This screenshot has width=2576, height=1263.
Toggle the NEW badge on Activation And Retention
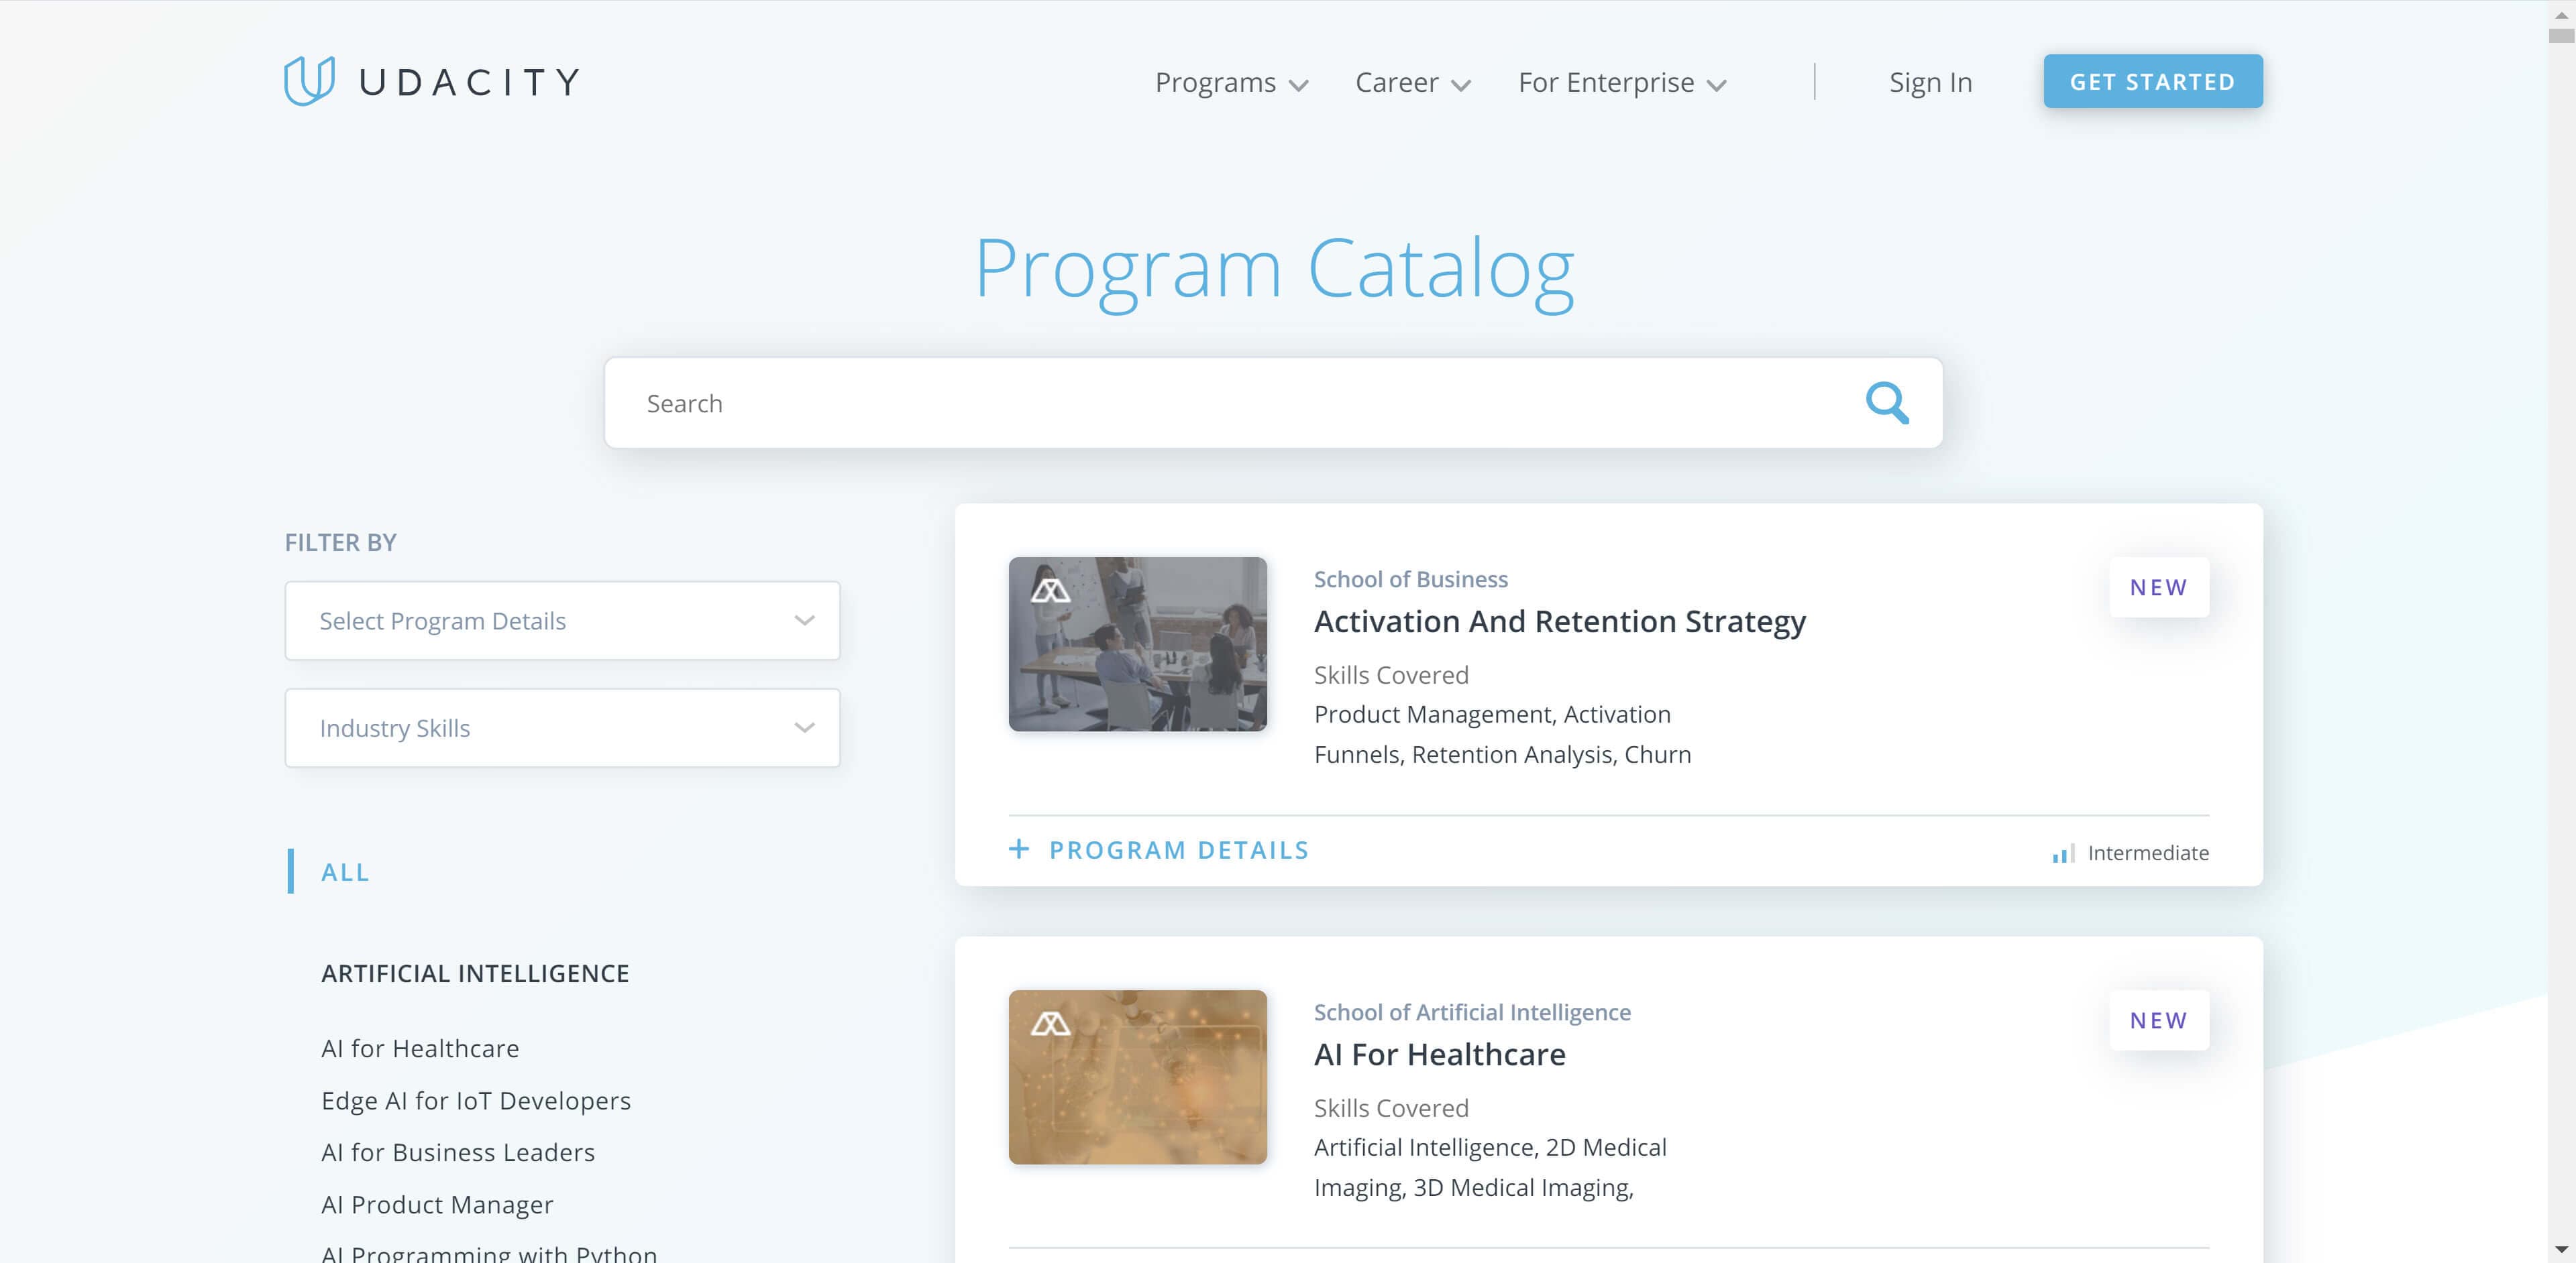[2159, 587]
